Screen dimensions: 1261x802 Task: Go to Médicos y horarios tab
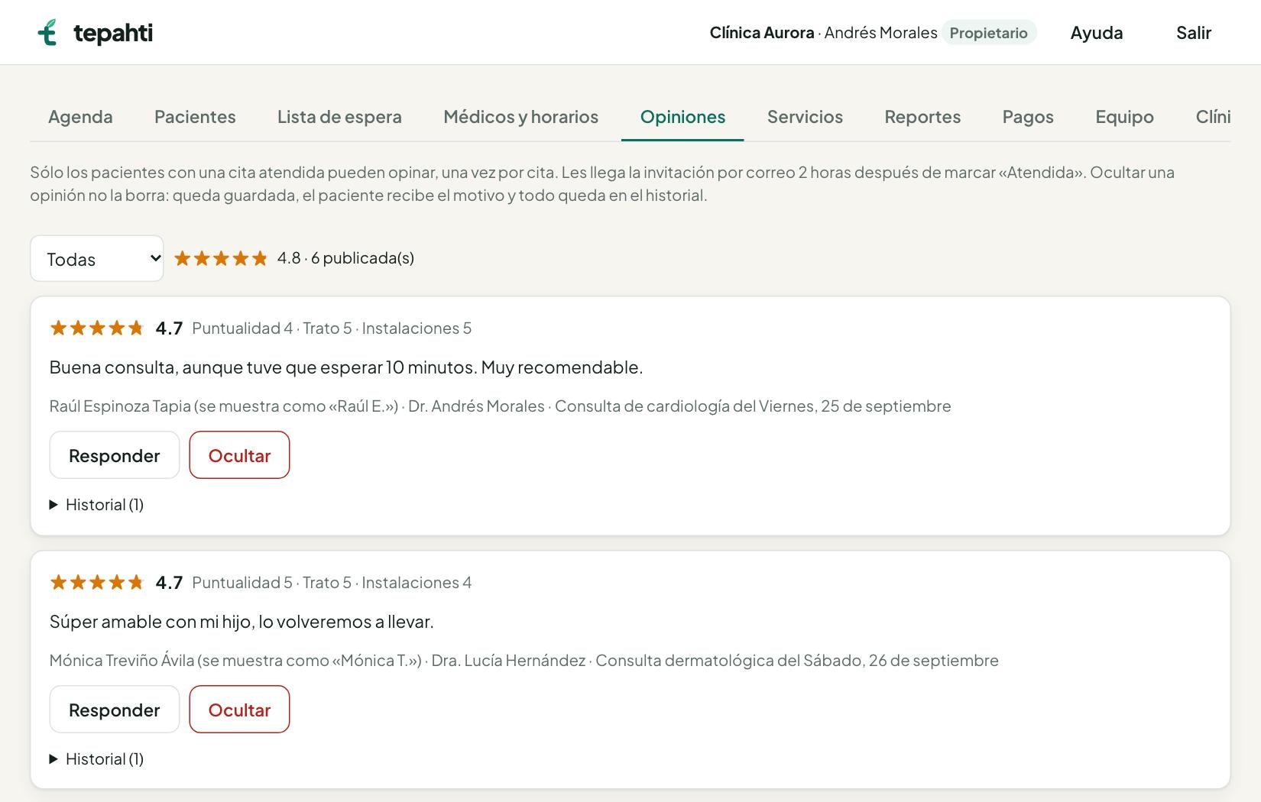click(x=520, y=117)
